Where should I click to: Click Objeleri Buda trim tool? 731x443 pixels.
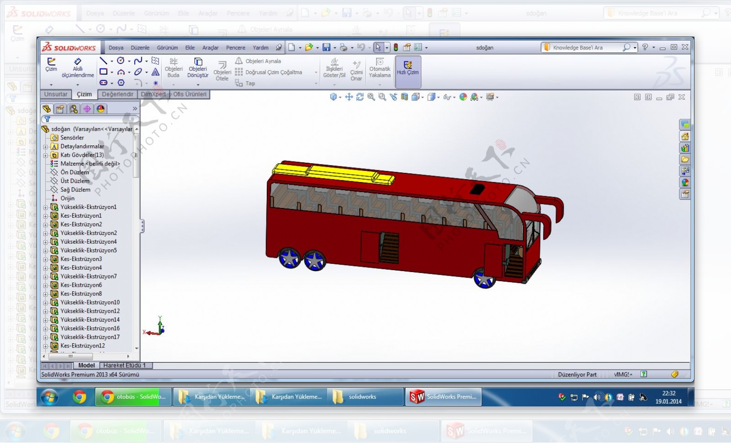click(174, 68)
